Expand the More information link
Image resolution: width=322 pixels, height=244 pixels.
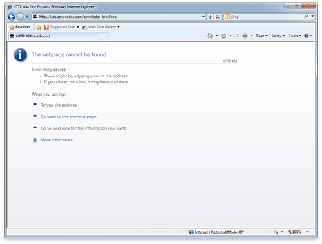pyautogui.click(x=57, y=140)
